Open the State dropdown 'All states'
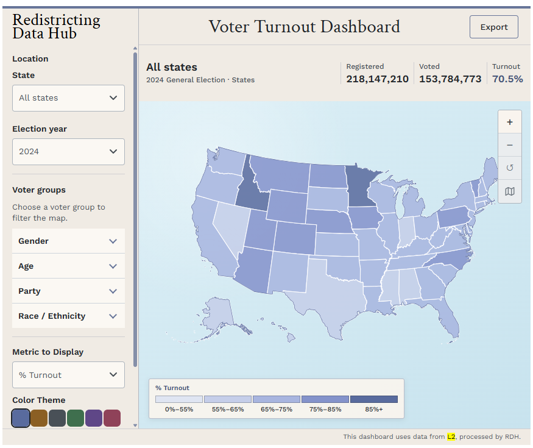Screen dimensions: 533x448 pos(68,98)
